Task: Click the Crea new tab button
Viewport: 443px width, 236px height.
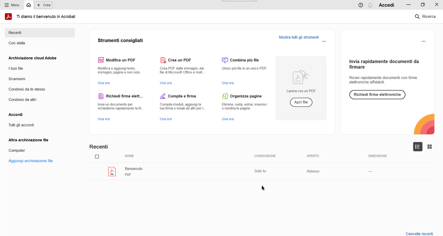Action: point(44,5)
